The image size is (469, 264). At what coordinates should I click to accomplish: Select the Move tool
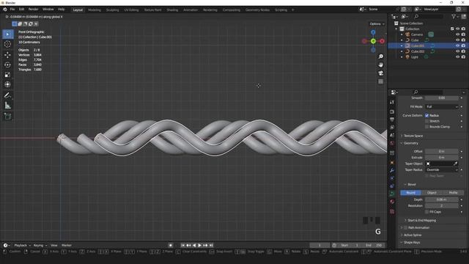pos(7,55)
